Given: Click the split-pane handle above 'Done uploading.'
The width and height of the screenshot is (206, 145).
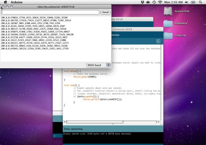Looking at the screenshot, I should point(113,124).
